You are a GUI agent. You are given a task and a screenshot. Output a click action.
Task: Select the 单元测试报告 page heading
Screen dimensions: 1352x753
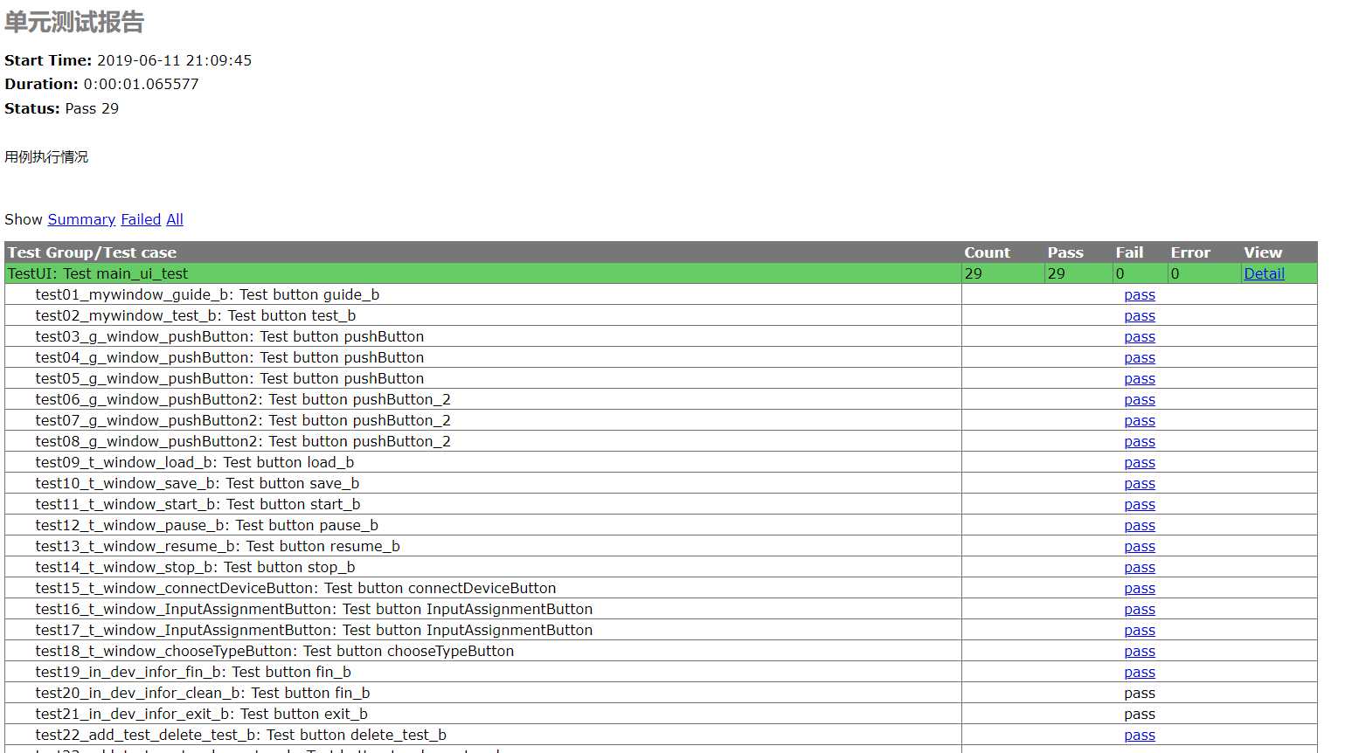coord(74,22)
